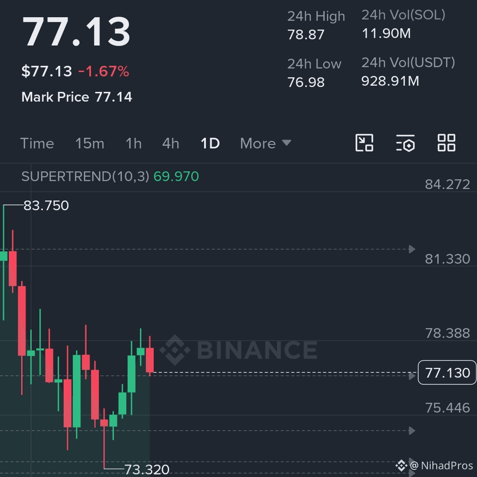
Task: Click the Binance icon next to NihadPros
Action: (x=401, y=466)
